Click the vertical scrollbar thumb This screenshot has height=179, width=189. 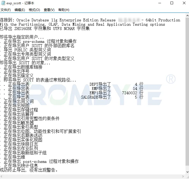coord(187,92)
